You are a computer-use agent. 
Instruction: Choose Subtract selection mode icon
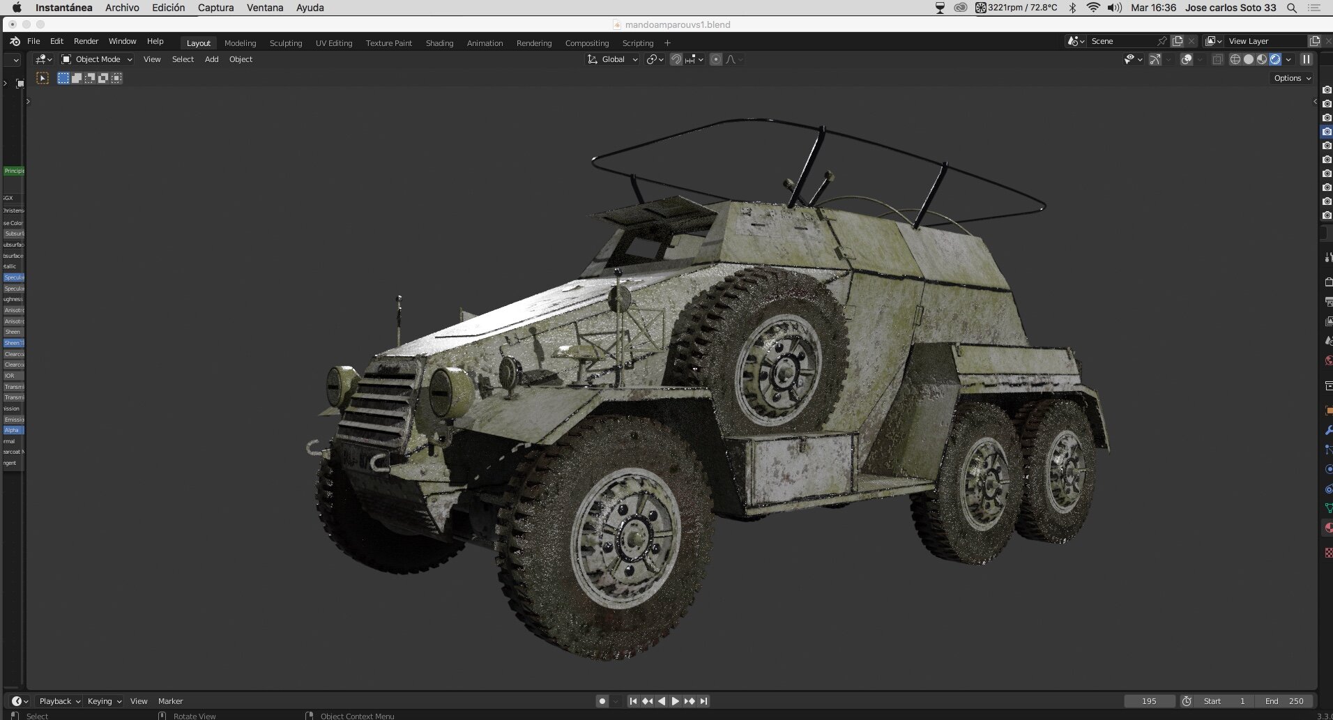(90, 78)
